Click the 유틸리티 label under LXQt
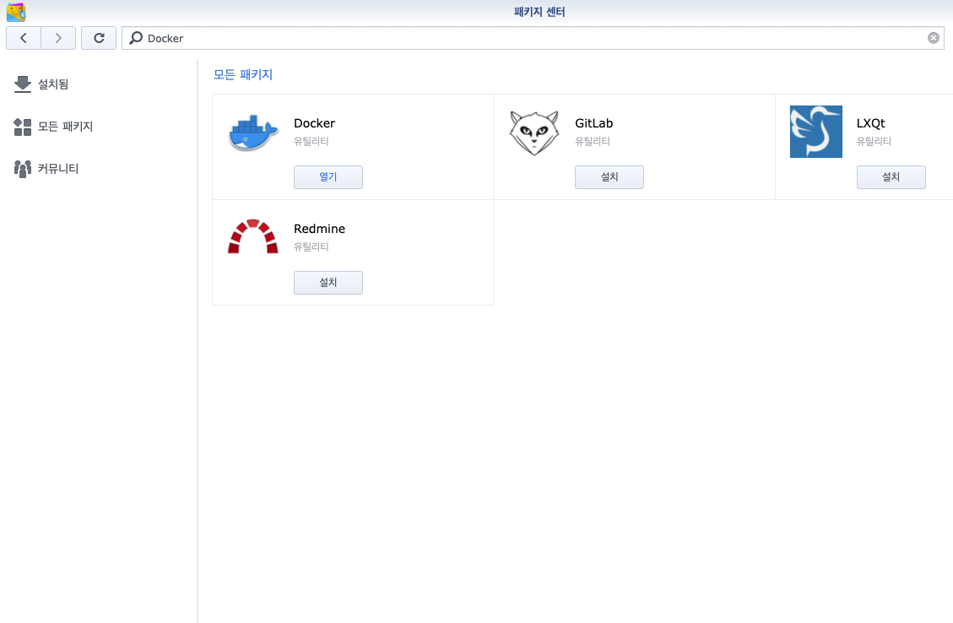The width and height of the screenshot is (953, 623). click(x=874, y=142)
